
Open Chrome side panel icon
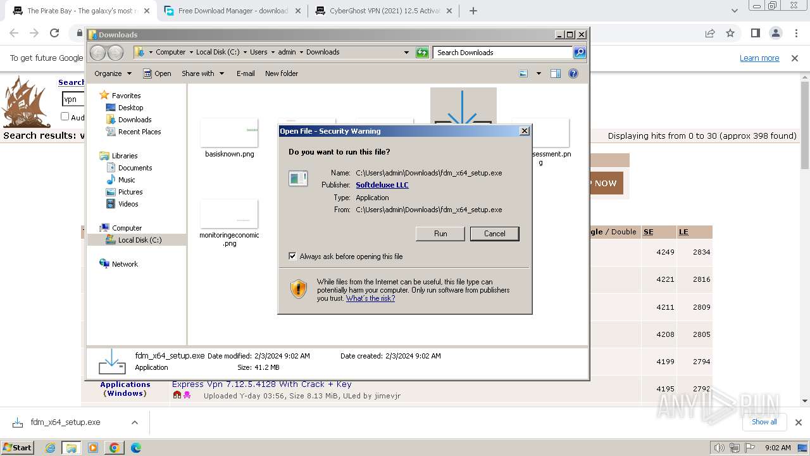pyautogui.click(x=755, y=33)
